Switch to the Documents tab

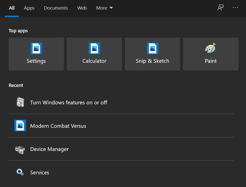coord(56,8)
